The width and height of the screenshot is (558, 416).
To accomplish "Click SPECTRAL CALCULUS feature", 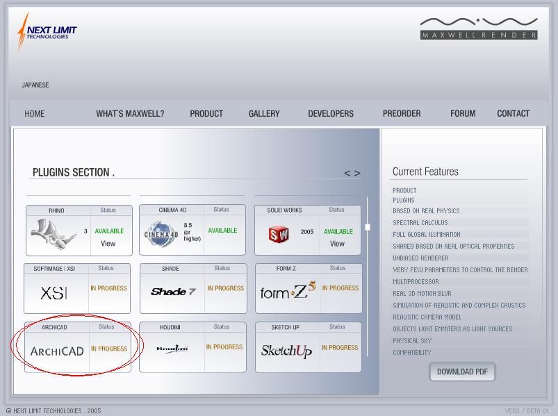I will pyautogui.click(x=420, y=222).
